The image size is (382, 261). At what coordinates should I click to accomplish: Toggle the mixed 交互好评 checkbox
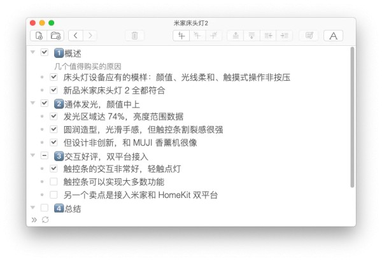[x=45, y=155]
